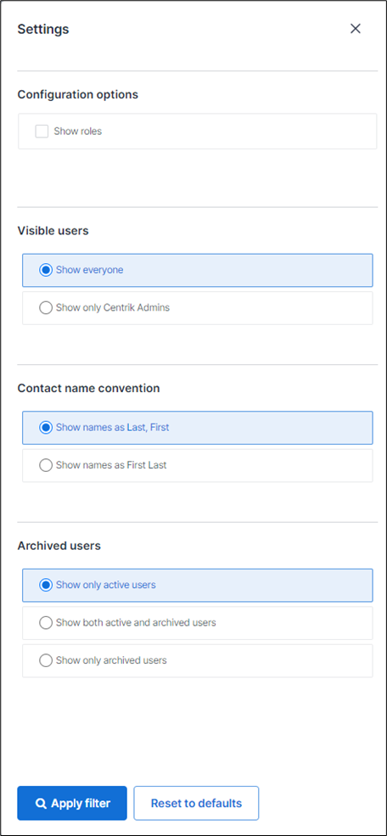Viewport: 387px width, 836px height.
Task: Click the Configuration options section heading
Action: tap(78, 95)
